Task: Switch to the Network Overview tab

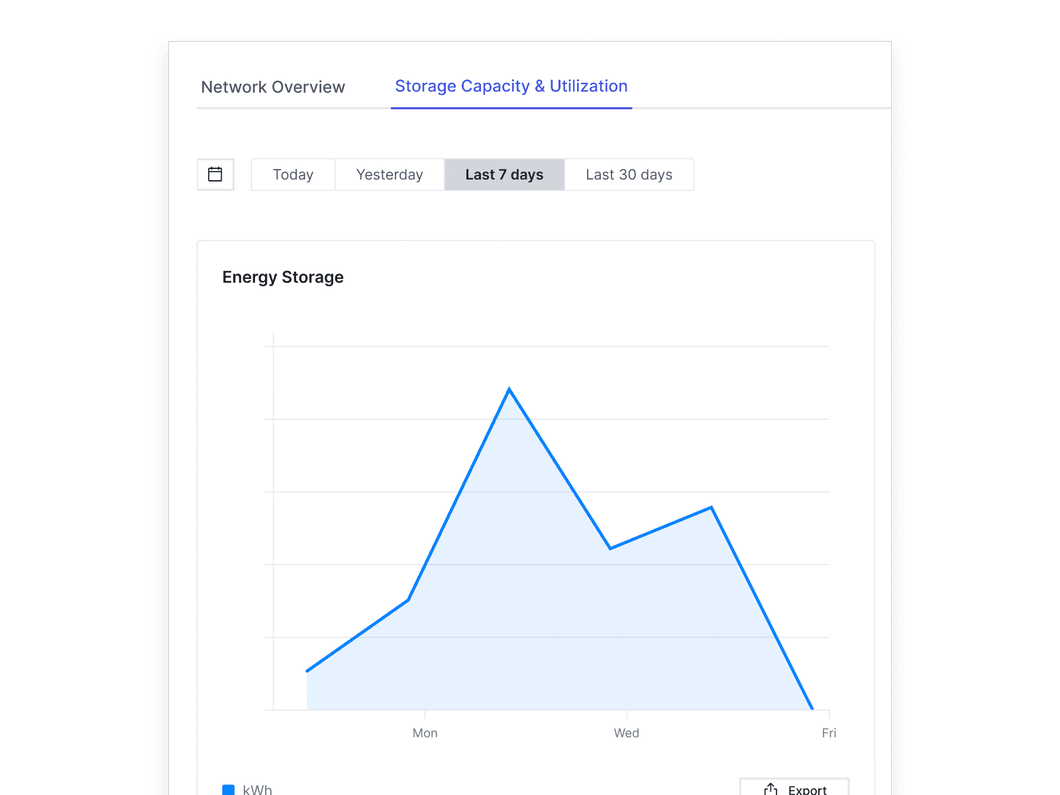Action: (x=273, y=87)
